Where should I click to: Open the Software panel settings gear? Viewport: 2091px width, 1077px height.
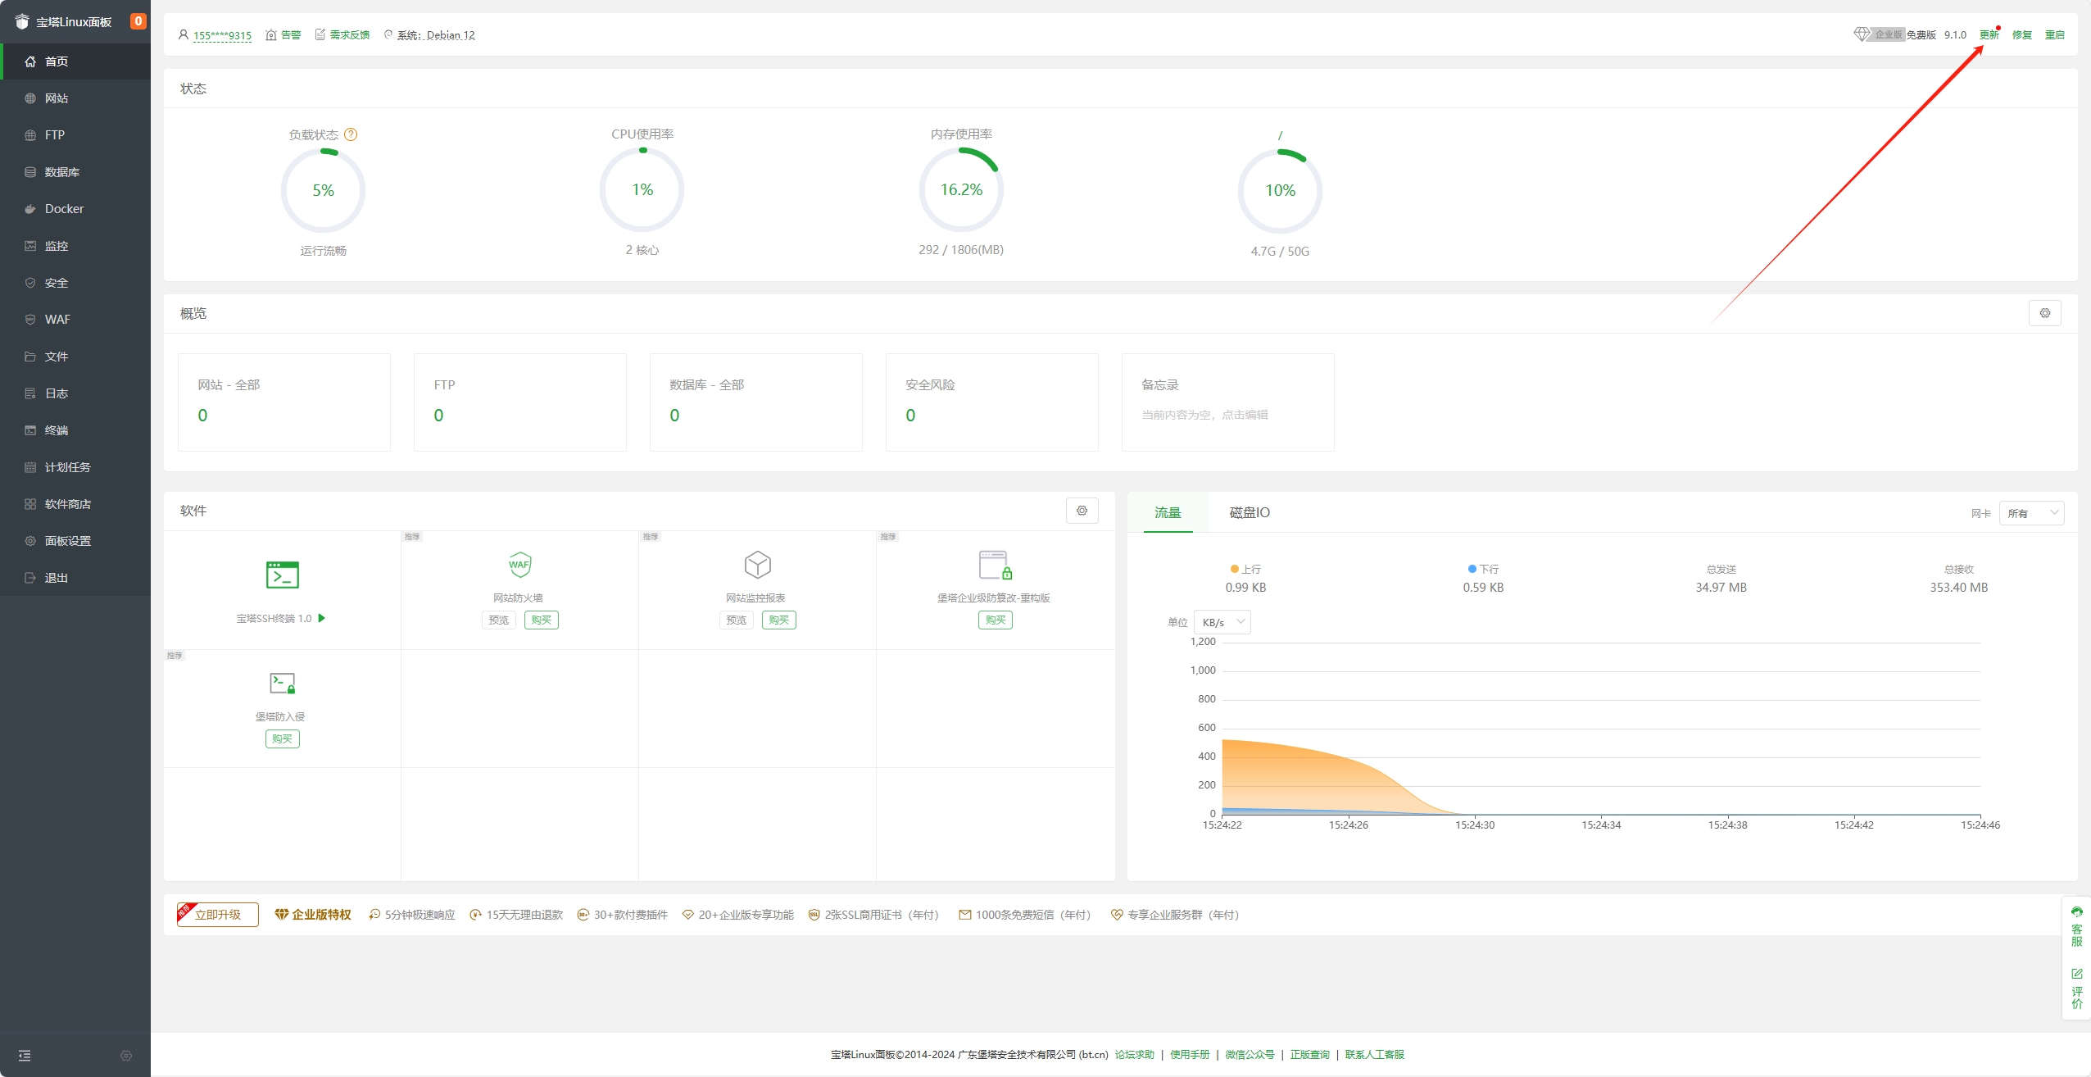1082,511
